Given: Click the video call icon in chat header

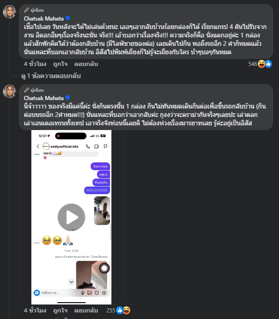Looking at the screenshot, I should pyautogui.click(x=96, y=146).
